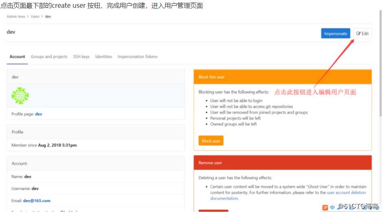Go to Users breadcrumb link

35,16
